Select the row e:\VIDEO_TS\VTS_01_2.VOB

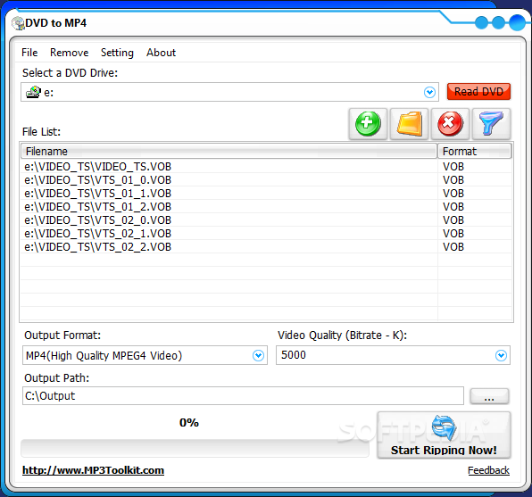coord(266,207)
